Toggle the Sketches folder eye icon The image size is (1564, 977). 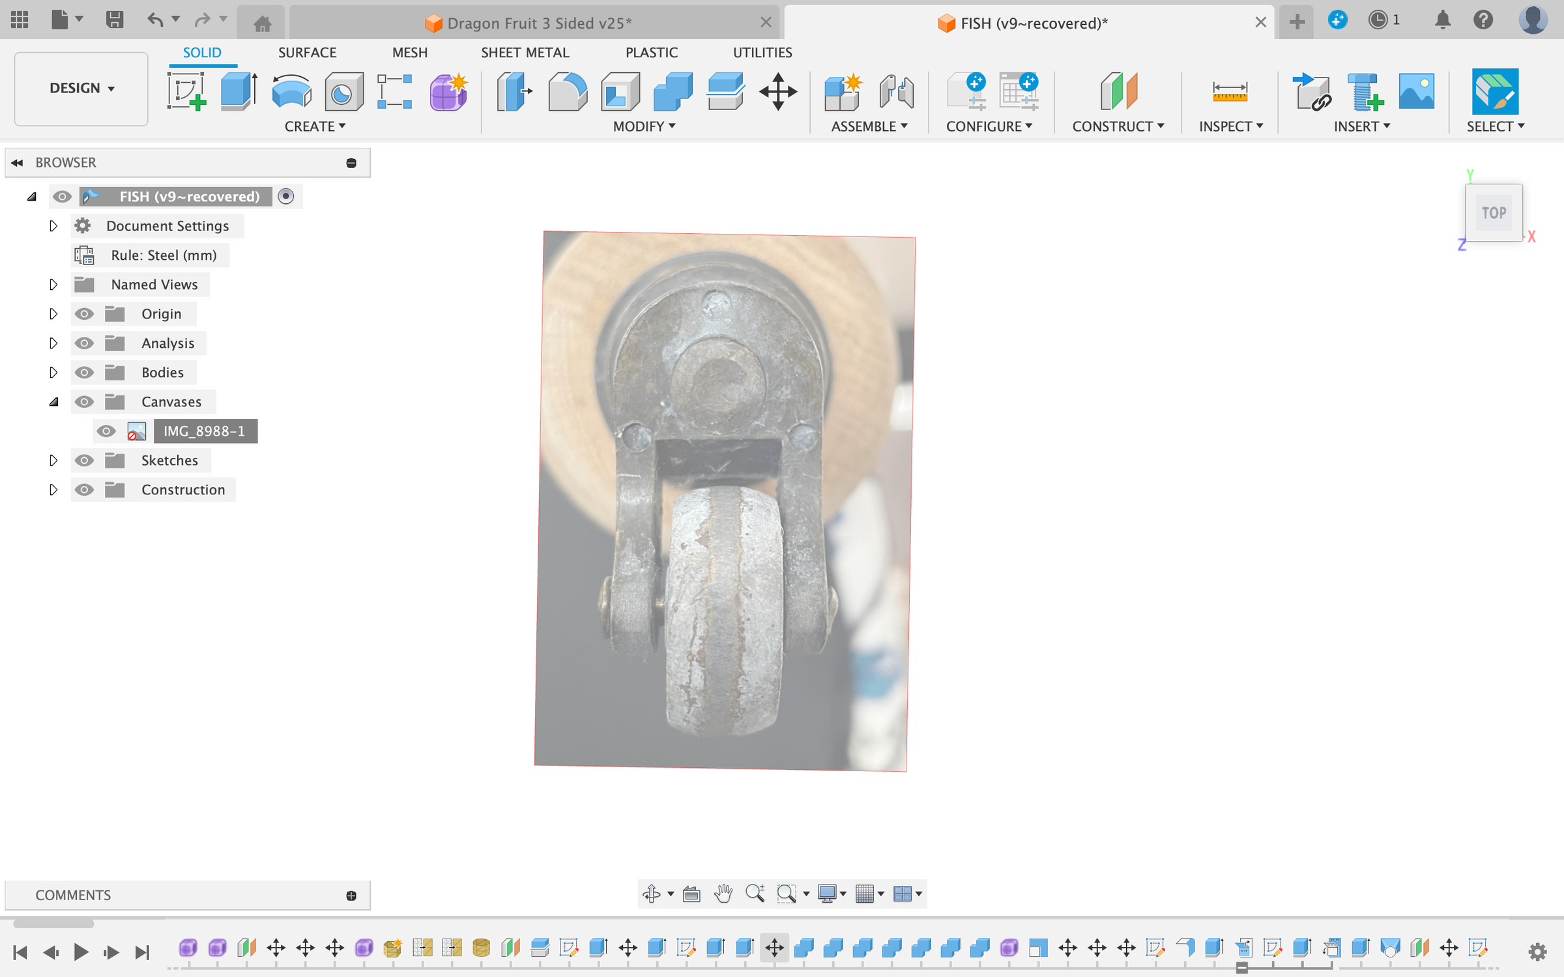84,460
